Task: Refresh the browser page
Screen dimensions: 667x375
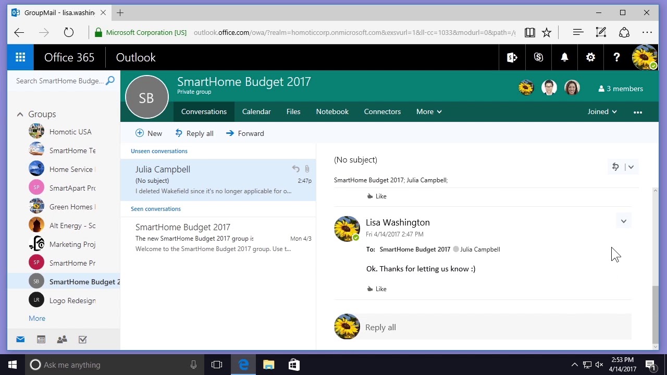Action: click(x=68, y=32)
